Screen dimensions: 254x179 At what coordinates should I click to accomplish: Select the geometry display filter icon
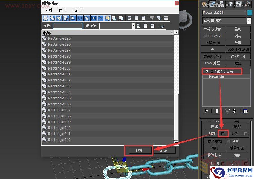45,18
